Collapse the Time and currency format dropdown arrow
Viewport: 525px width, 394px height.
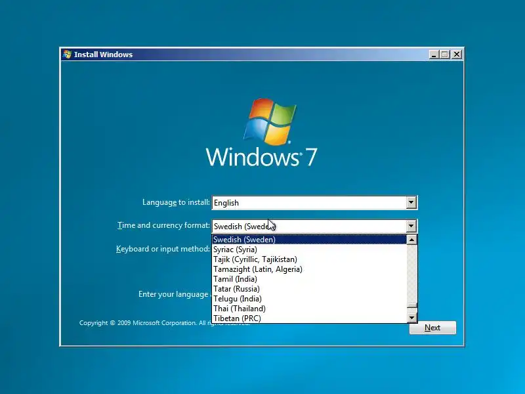click(x=411, y=226)
